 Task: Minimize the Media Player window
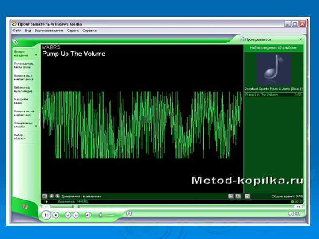tap(288, 24)
